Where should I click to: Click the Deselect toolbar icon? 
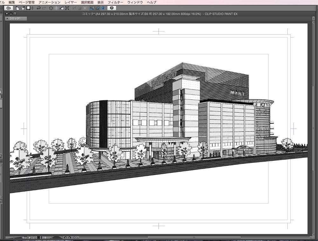[x=74, y=8]
